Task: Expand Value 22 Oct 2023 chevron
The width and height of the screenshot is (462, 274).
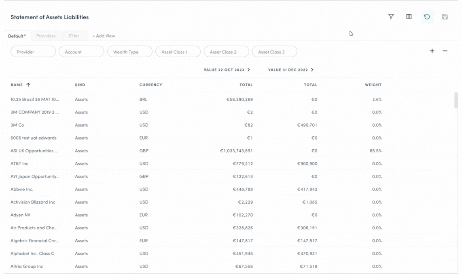Action: coord(248,70)
